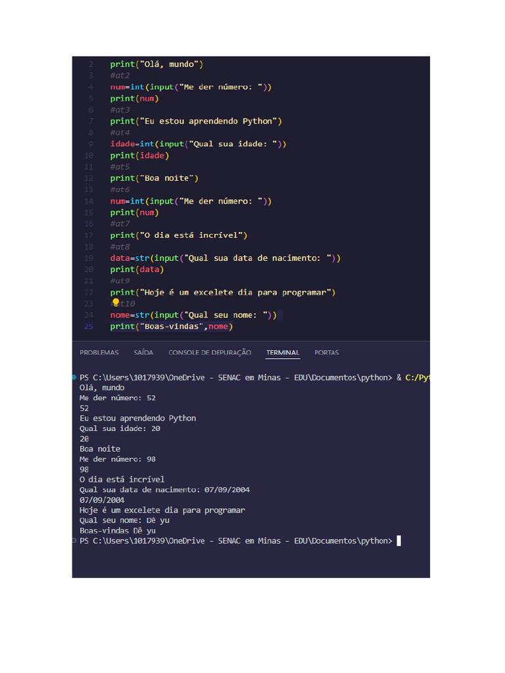Click terminal line "Me der número: 98"
505x673 pixels.
(117, 459)
